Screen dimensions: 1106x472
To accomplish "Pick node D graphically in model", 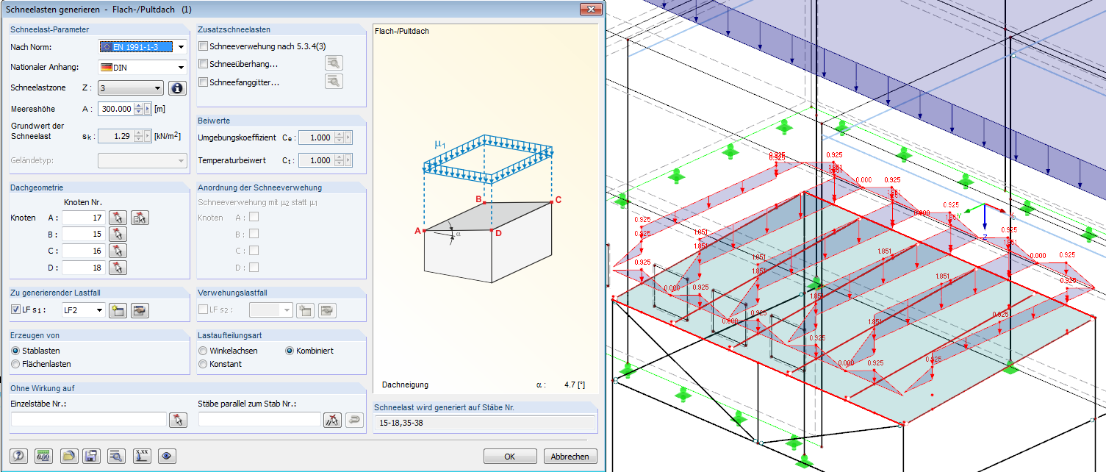I will tap(118, 268).
